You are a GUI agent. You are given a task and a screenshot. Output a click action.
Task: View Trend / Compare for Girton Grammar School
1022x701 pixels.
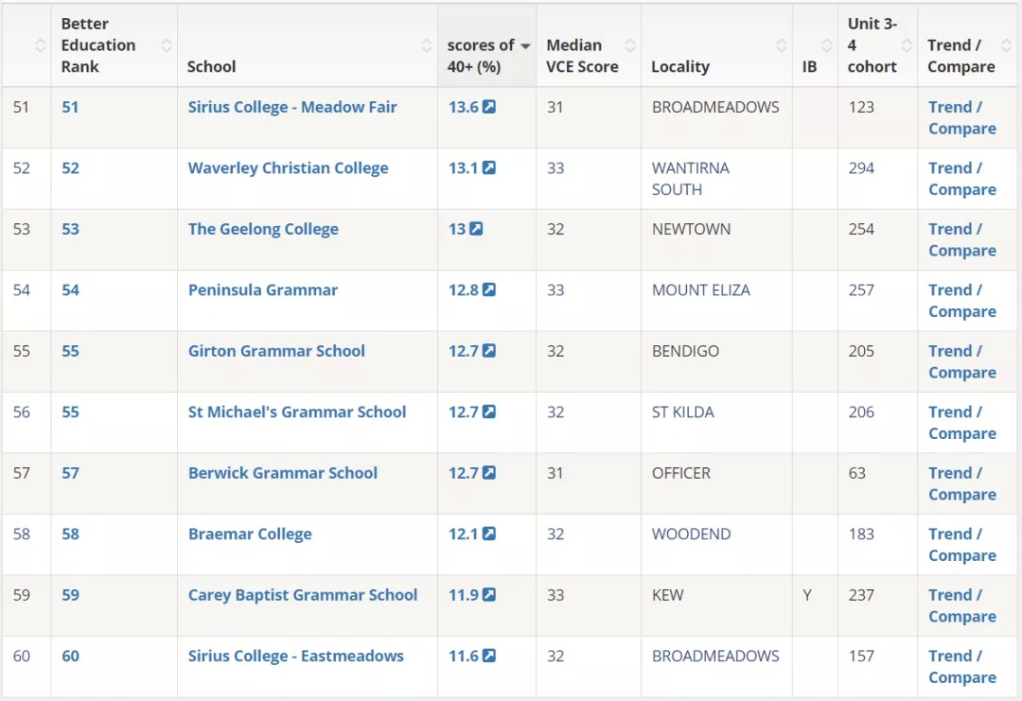(962, 361)
